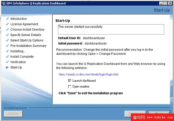Select the Introduction step label

point(19,19)
